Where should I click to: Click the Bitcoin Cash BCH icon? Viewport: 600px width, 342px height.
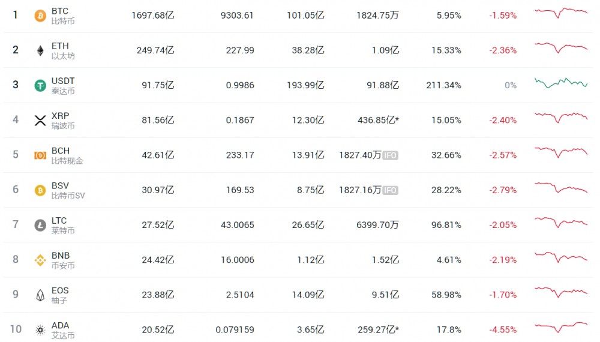(x=40, y=155)
